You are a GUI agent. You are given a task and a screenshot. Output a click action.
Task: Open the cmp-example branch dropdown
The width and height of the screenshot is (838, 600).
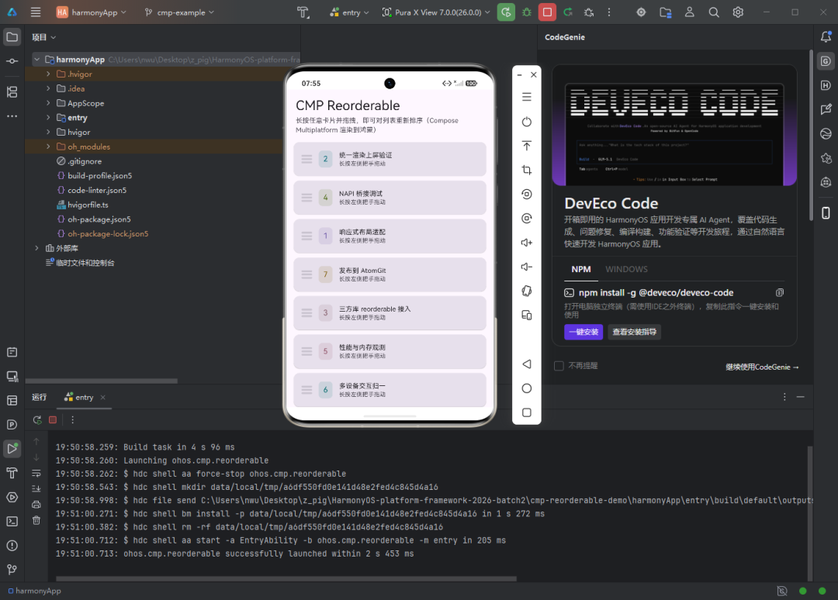[179, 12]
